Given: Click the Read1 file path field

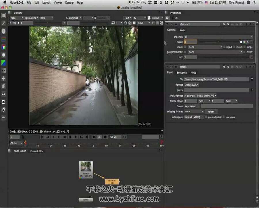Looking at the screenshot, I should (216, 79).
